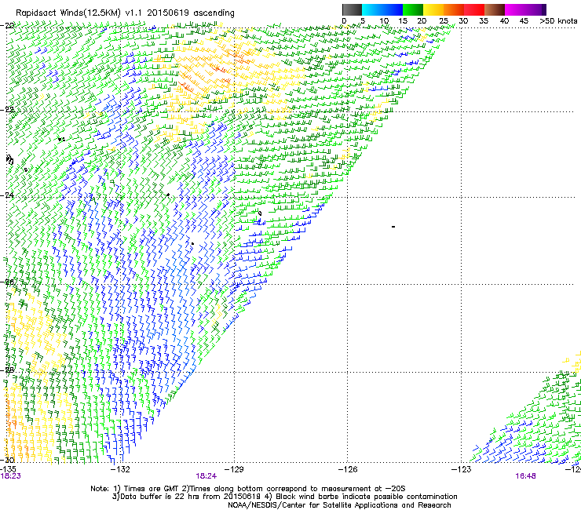Click the purple '16:48' time label
Viewport: 581px width, 510px height.
(525, 476)
